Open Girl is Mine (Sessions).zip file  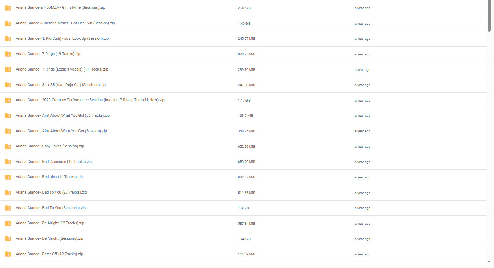tap(60, 8)
